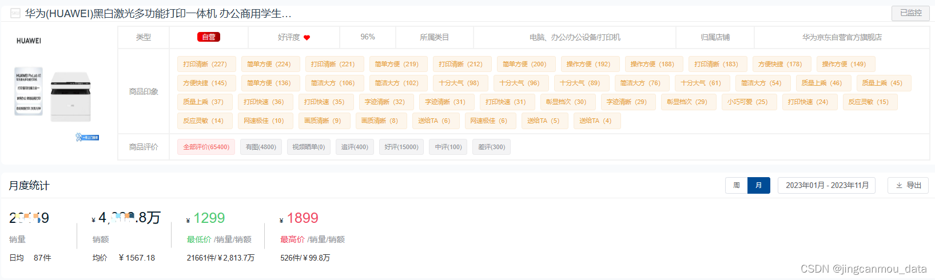
Task: Click the 已监控 monitored status button
Action: point(910,13)
